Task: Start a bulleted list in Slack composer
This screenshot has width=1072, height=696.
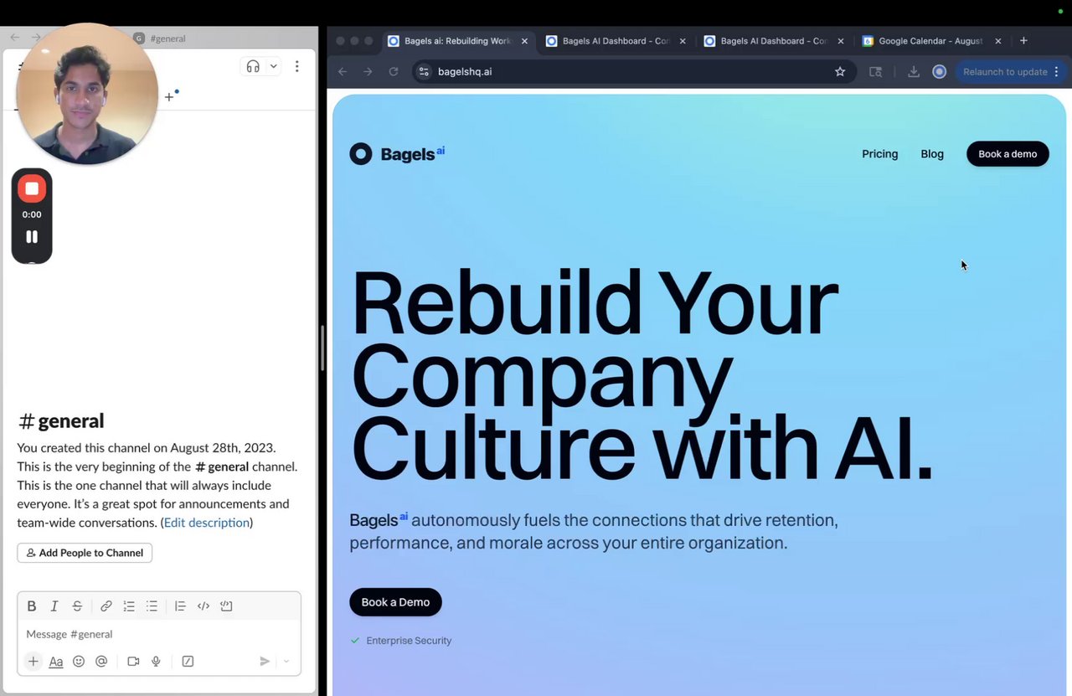Action: (x=152, y=606)
